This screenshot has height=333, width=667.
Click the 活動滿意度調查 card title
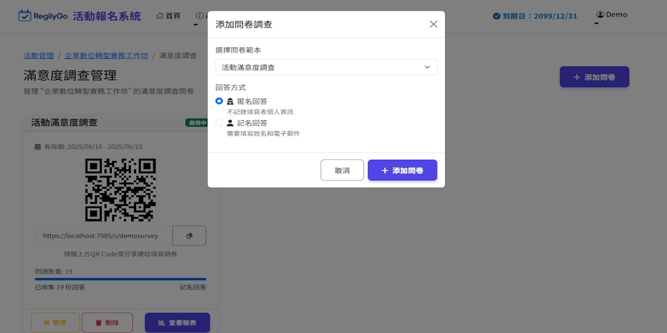(64, 123)
